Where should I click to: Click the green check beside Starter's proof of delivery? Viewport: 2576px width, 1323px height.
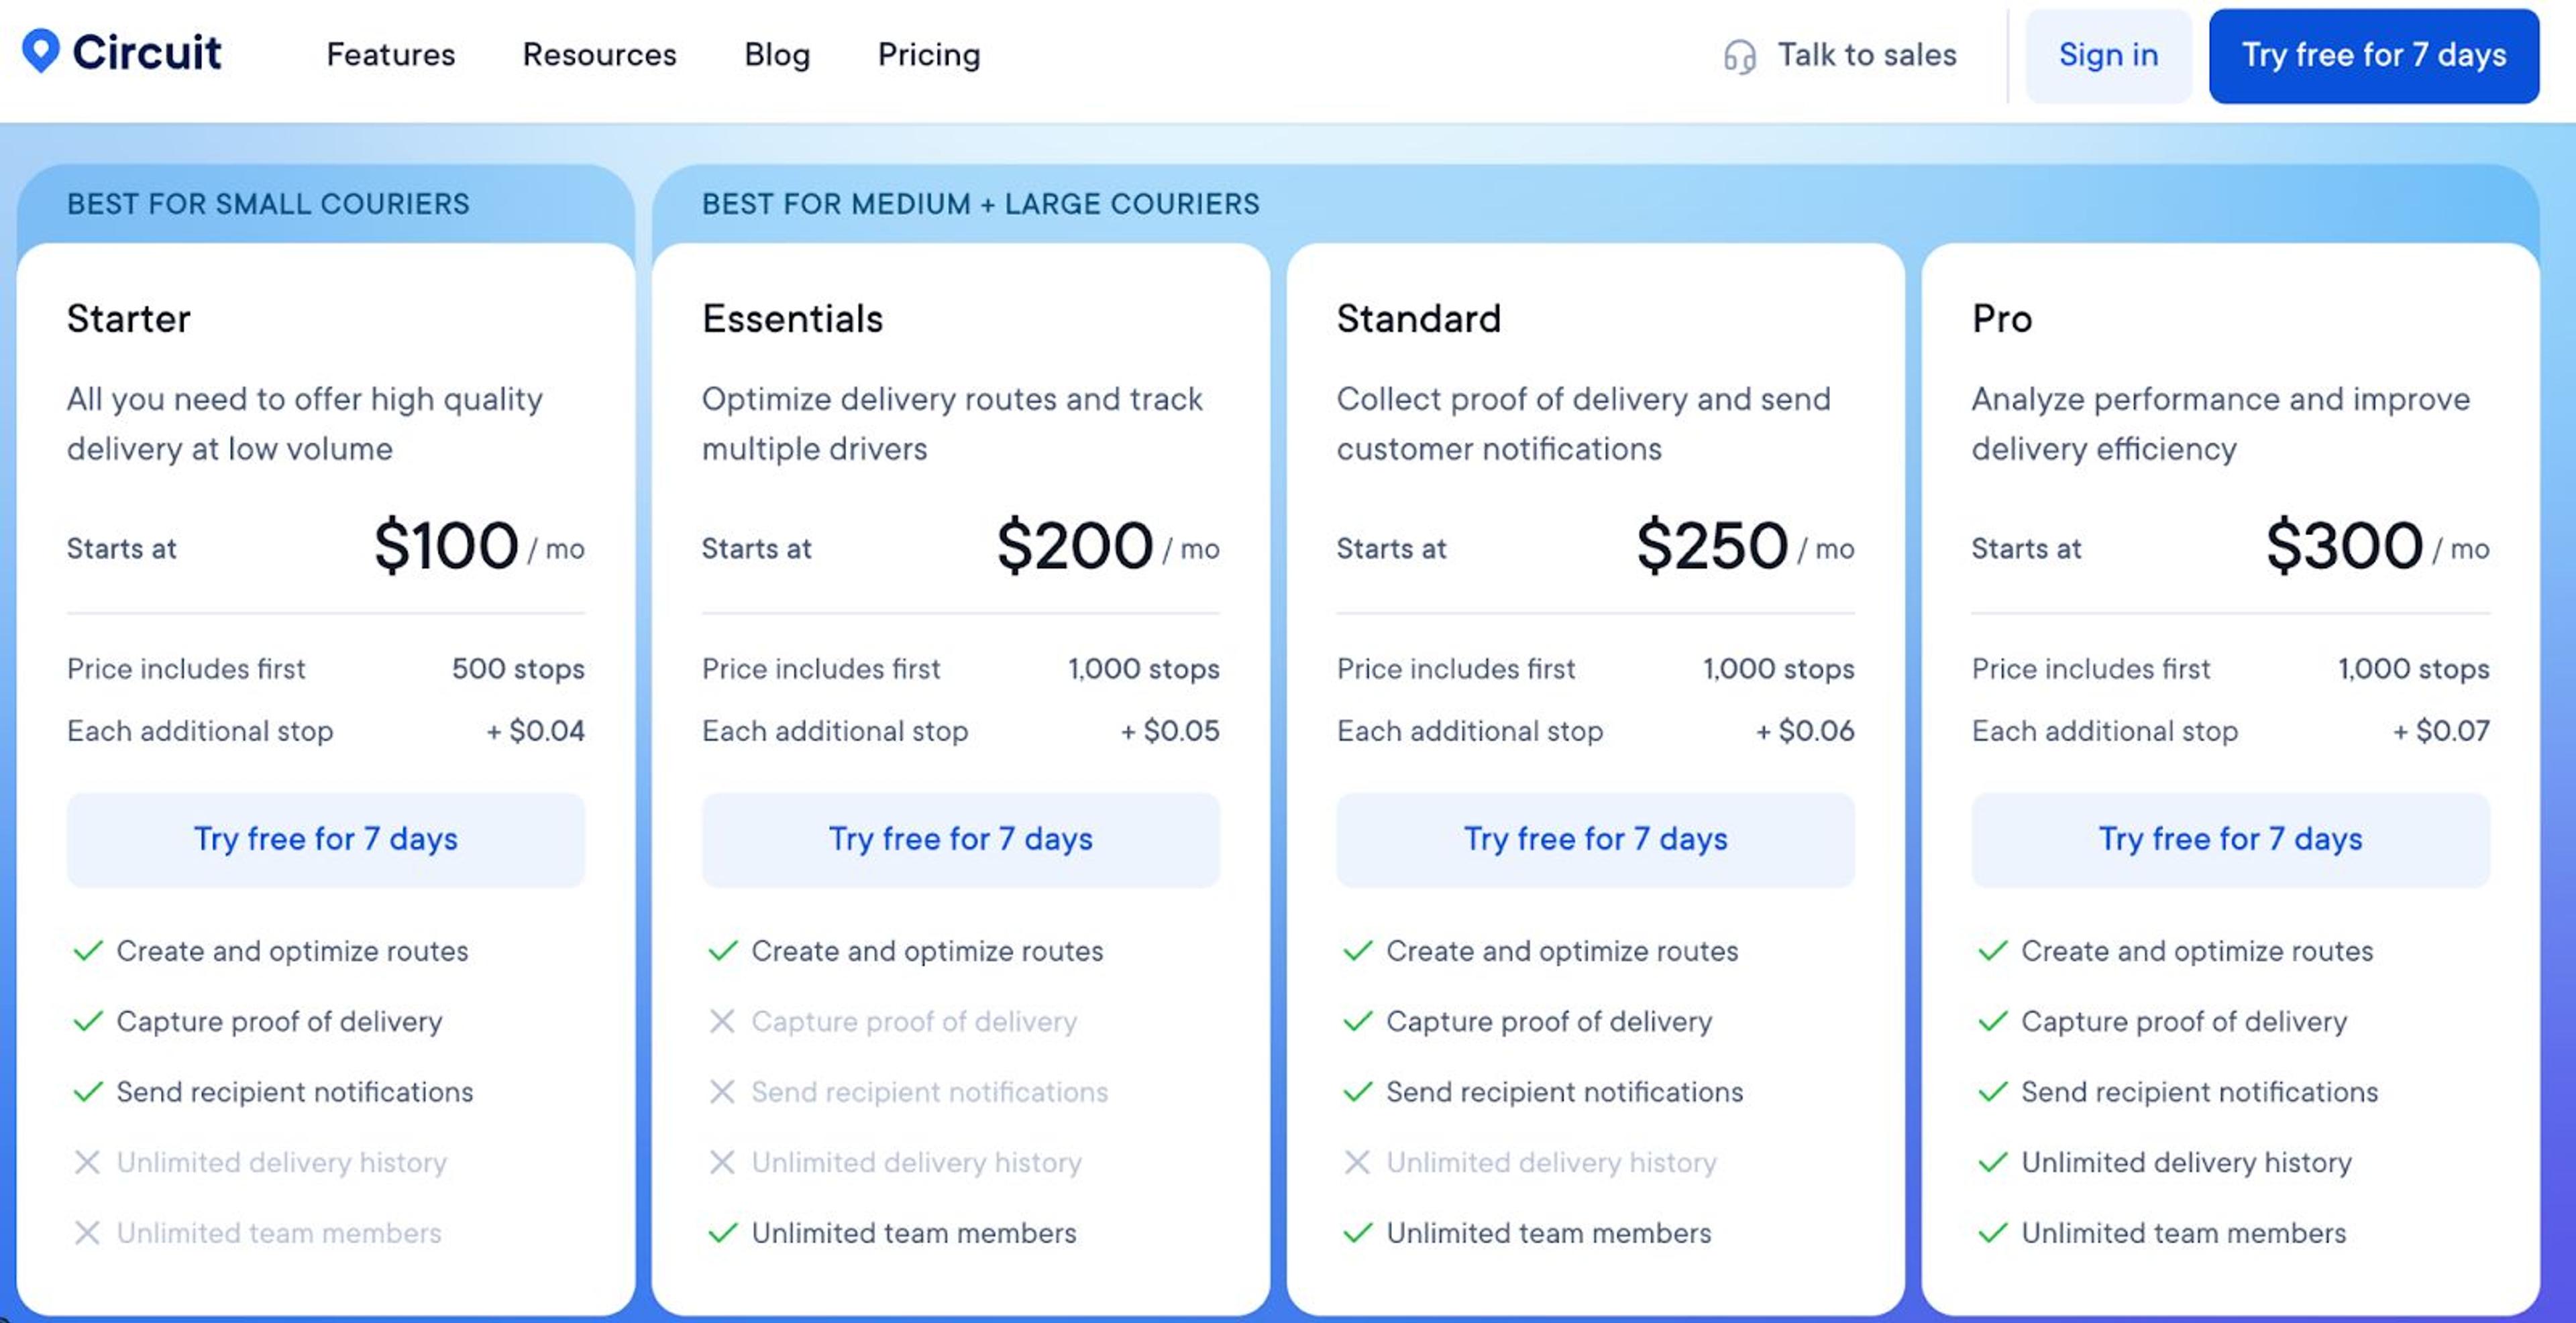(x=88, y=1021)
